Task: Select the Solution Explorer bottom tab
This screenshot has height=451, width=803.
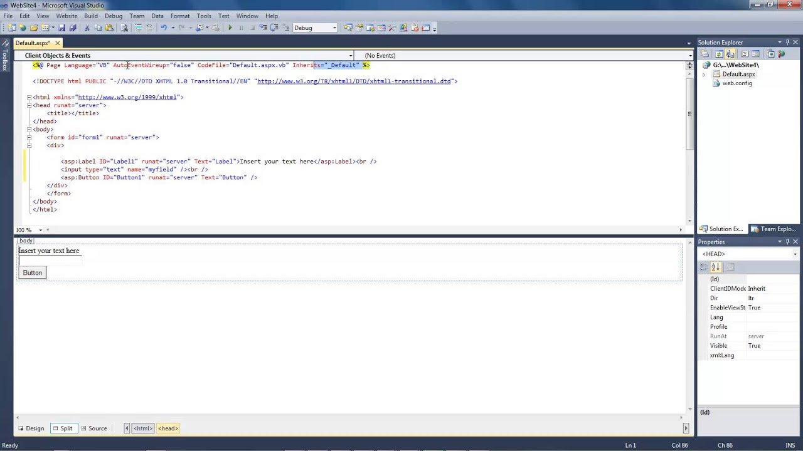Action: tap(722, 229)
